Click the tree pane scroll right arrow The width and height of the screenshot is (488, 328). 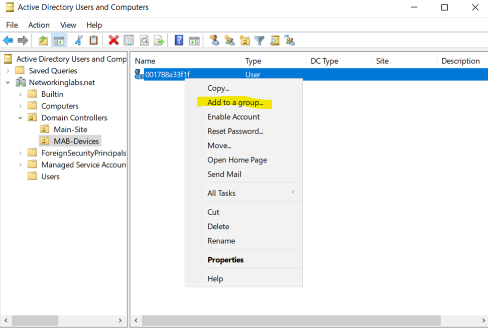coord(120,320)
